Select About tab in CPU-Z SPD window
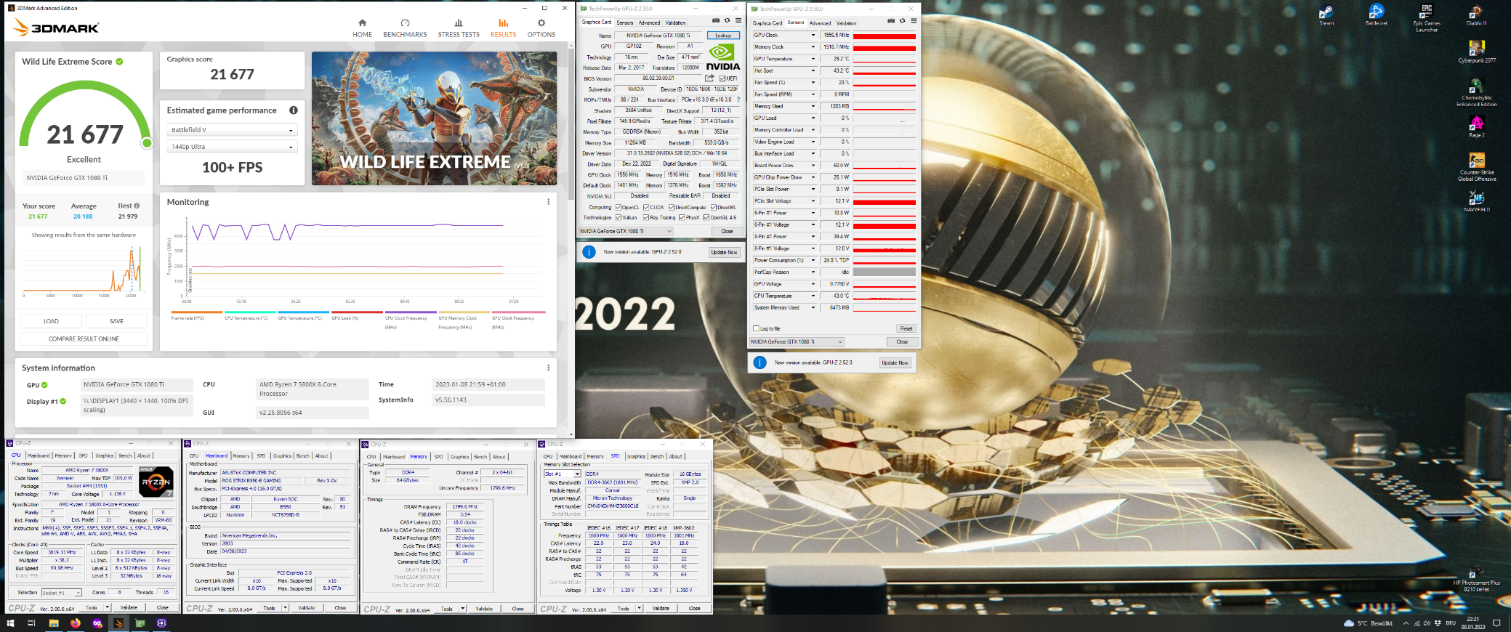 click(x=676, y=456)
